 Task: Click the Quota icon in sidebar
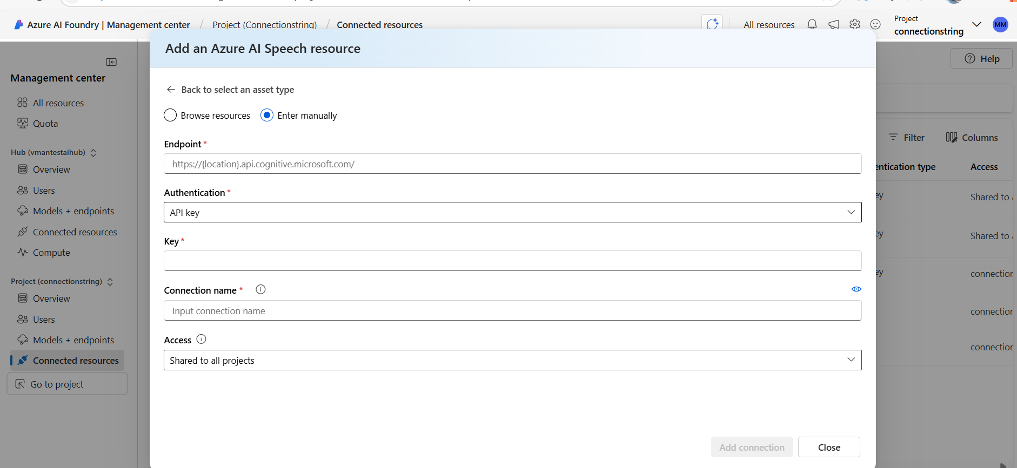(x=22, y=123)
